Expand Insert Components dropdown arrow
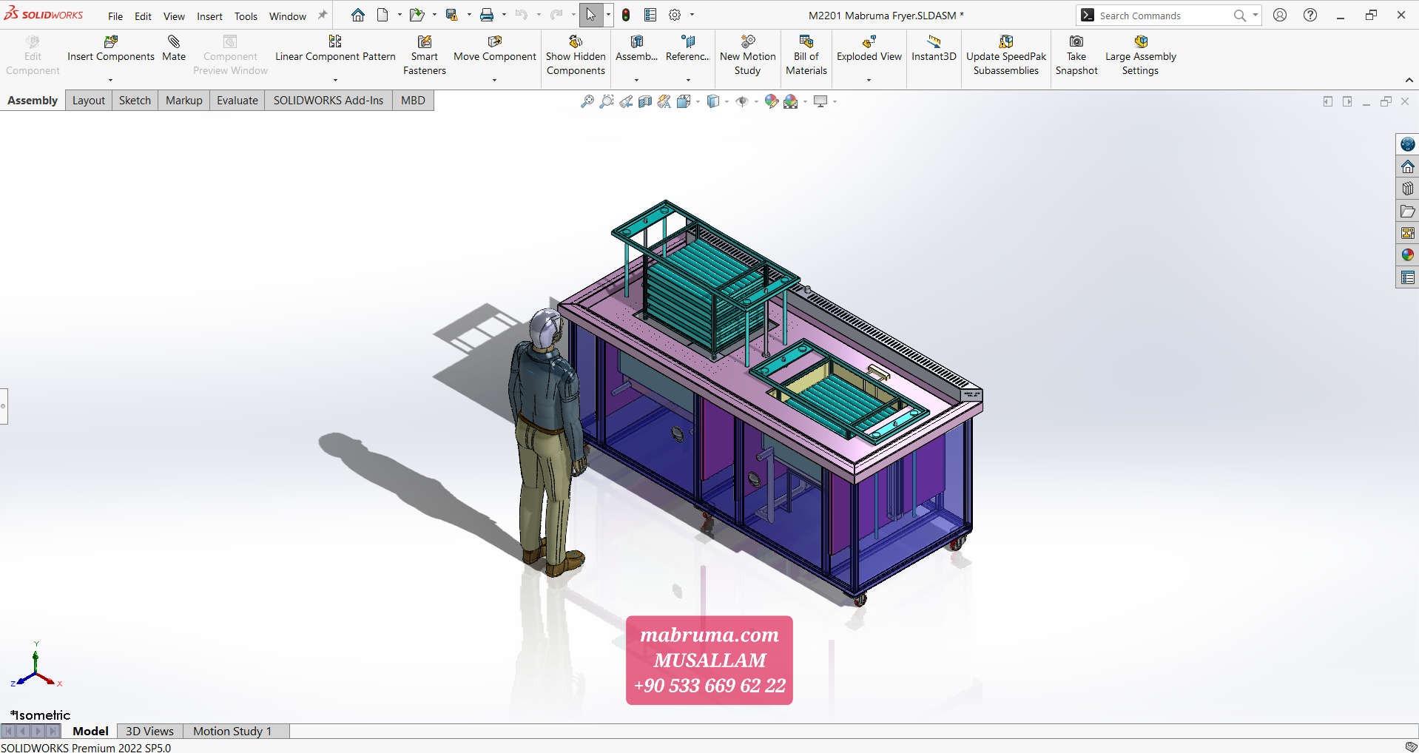This screenshot has height=753, width=1419. 110,80
